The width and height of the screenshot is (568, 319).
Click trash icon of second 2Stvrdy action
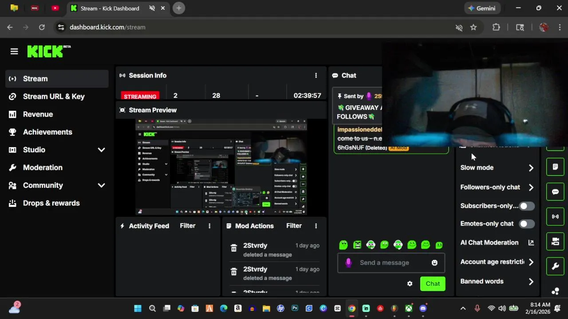[234, 272]
